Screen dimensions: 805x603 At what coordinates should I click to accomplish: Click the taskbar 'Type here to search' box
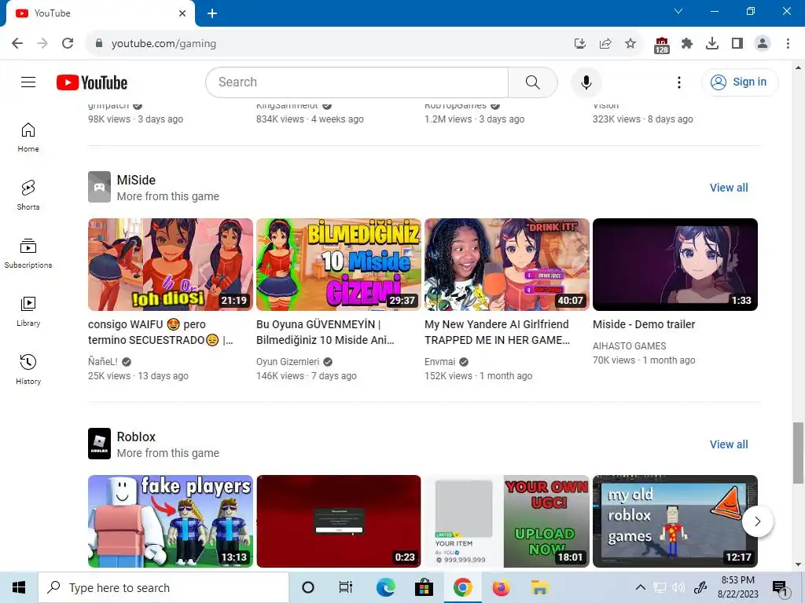164,587
